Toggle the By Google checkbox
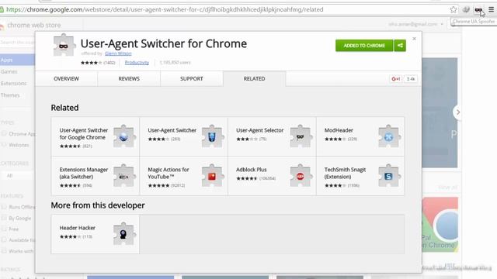The image size is (497, 279). pos(4,218)
